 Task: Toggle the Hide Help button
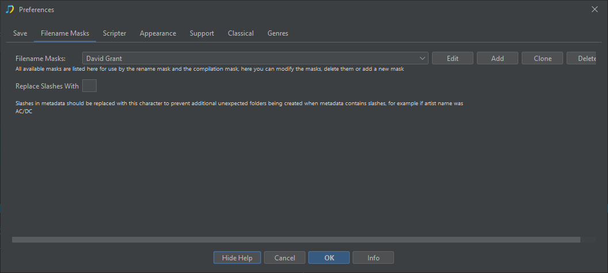coord(237,257)
